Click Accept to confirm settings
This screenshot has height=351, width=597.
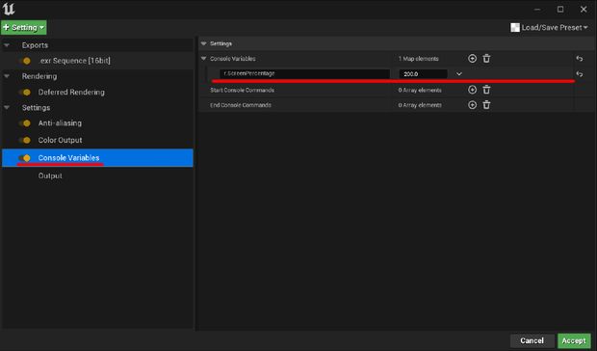pyautogui.click(x=574, y=340)
